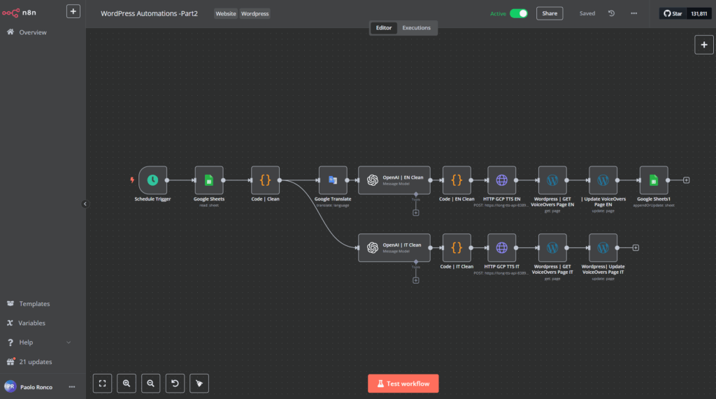Open Wordpress GET VoiceOvers Page IT node
This screenshot has width=716, height=399.
[x=552, y=247]
